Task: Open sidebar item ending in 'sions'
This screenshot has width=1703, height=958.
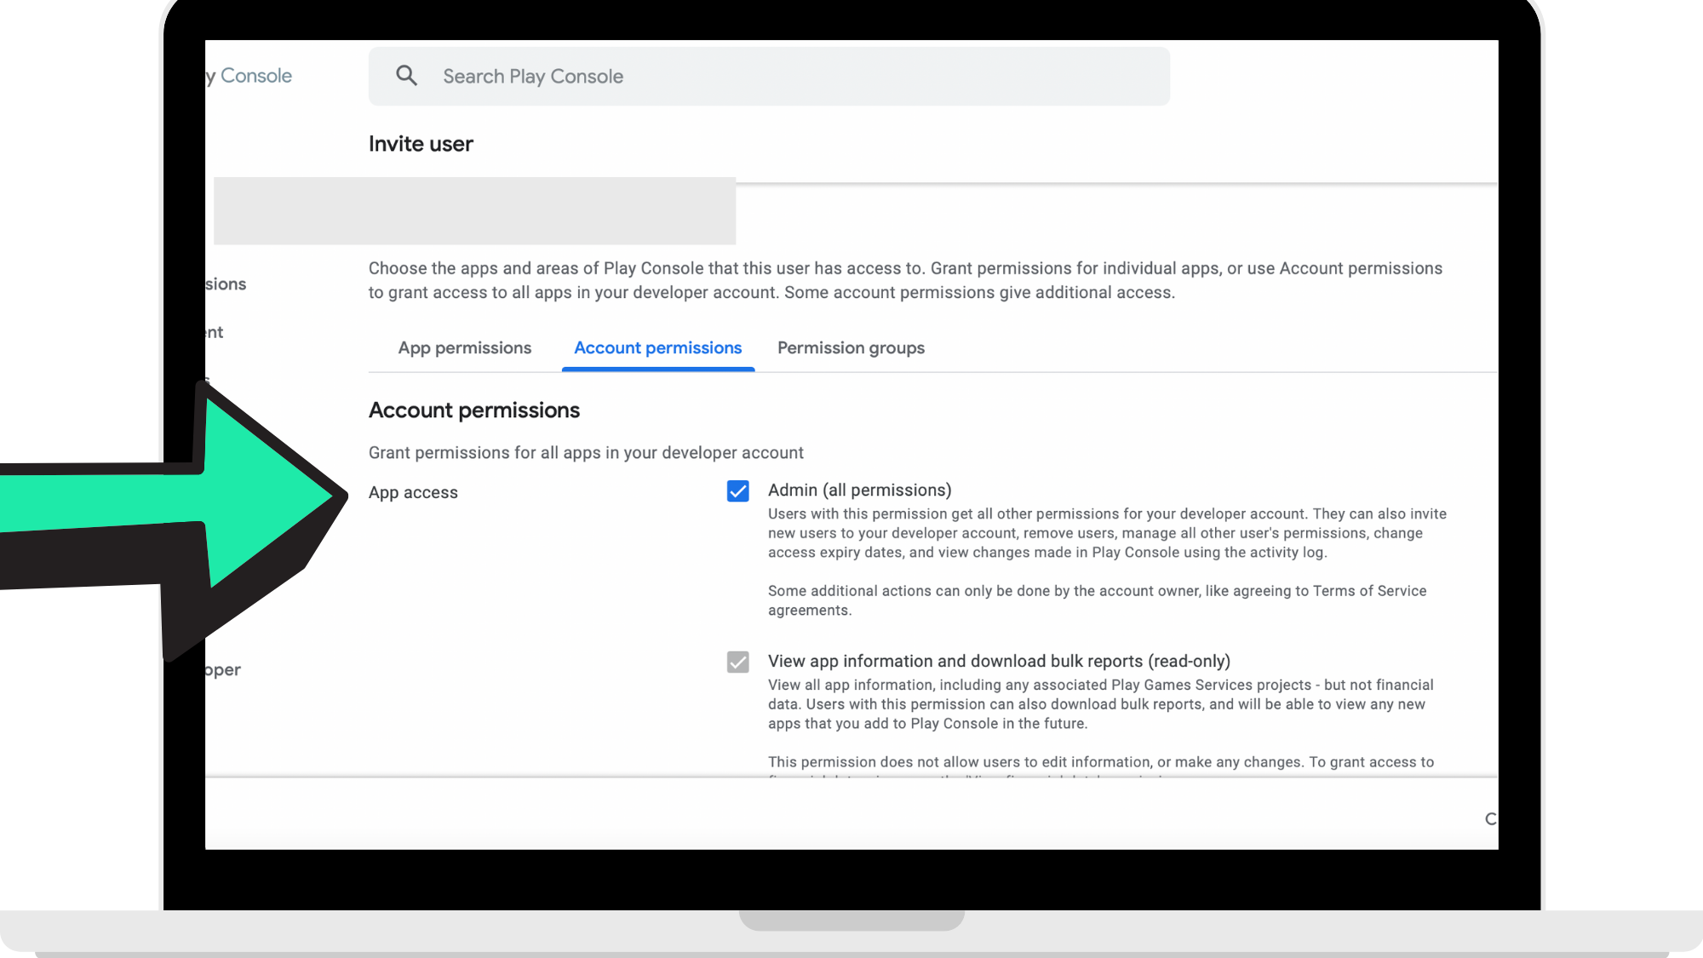Action: pos(226,284)
